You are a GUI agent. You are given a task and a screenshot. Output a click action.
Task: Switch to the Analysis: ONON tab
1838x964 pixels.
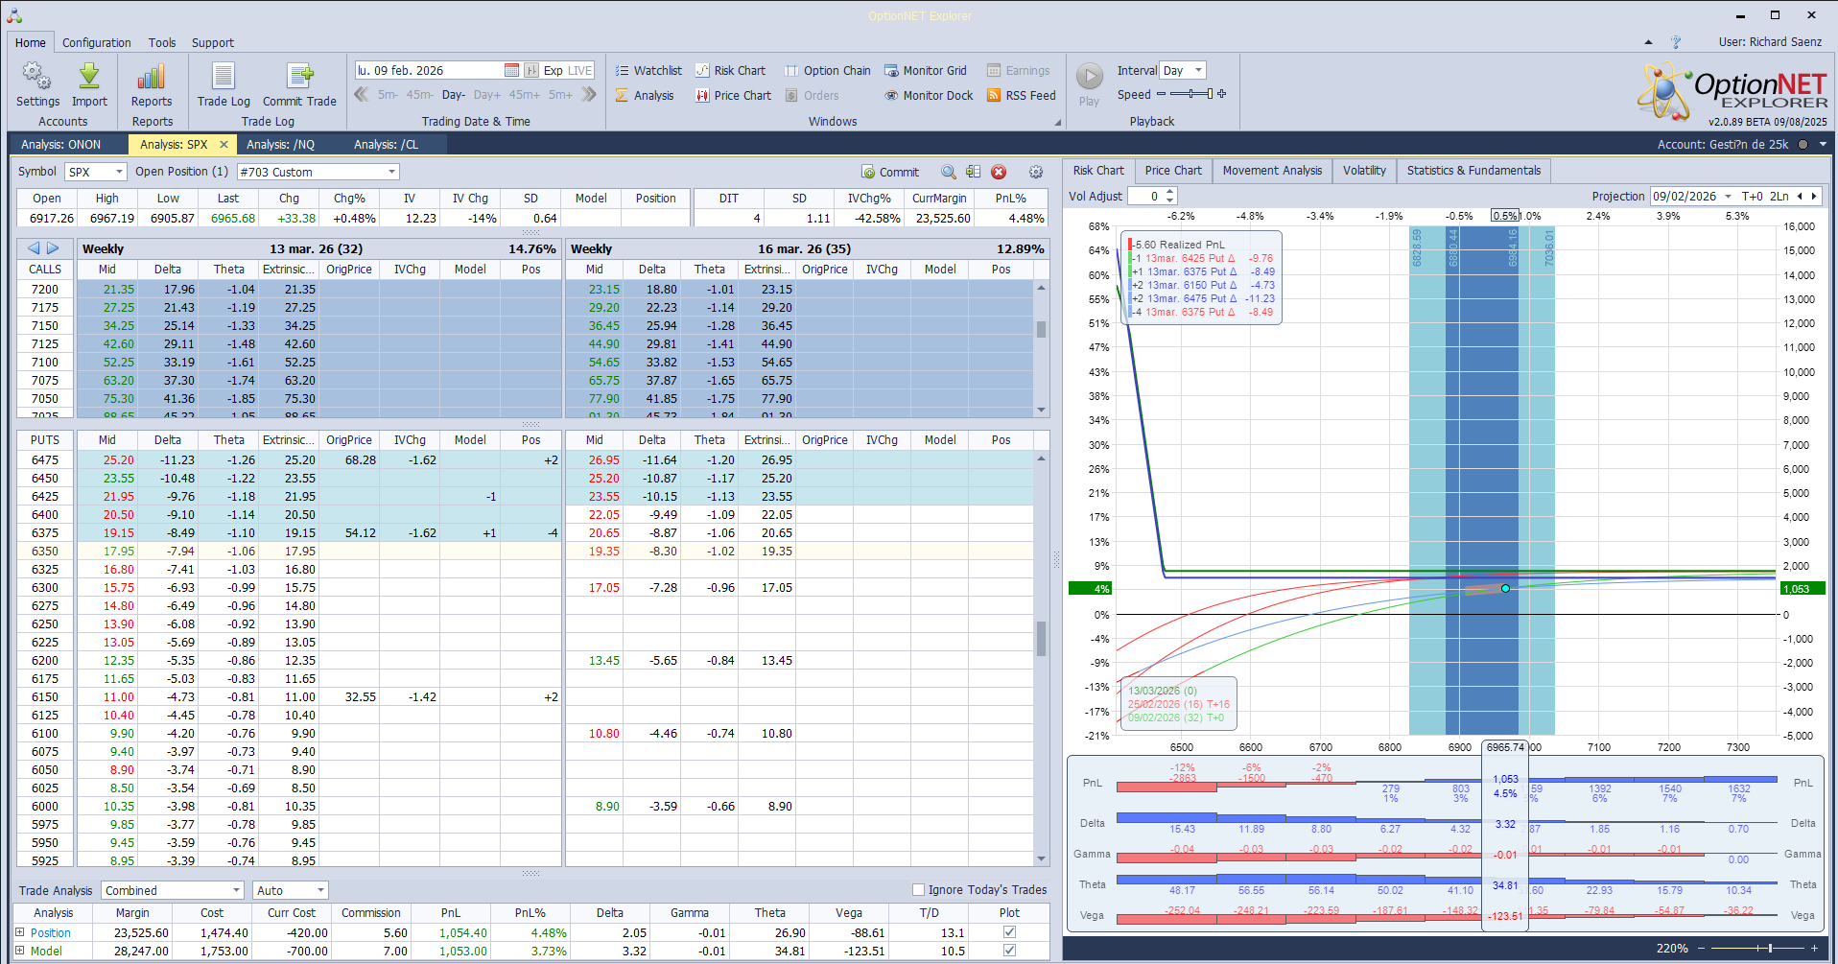[61, 144]
